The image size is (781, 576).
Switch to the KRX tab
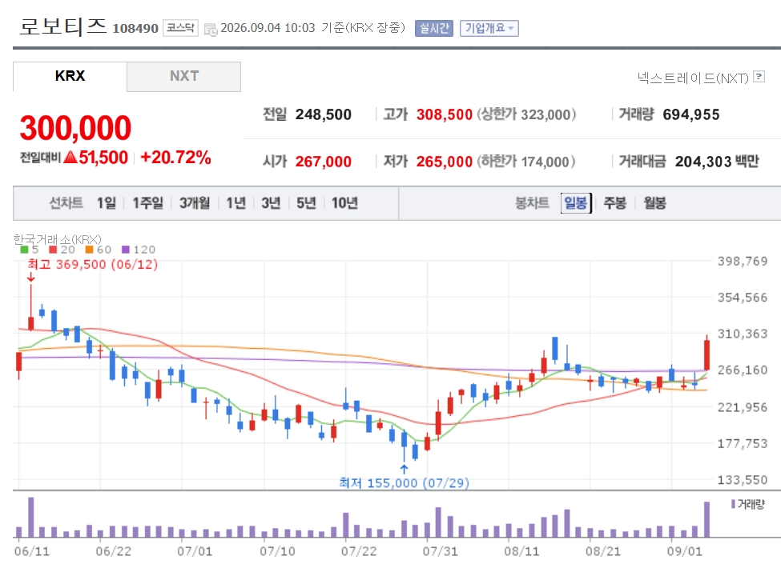click(70, 76)
